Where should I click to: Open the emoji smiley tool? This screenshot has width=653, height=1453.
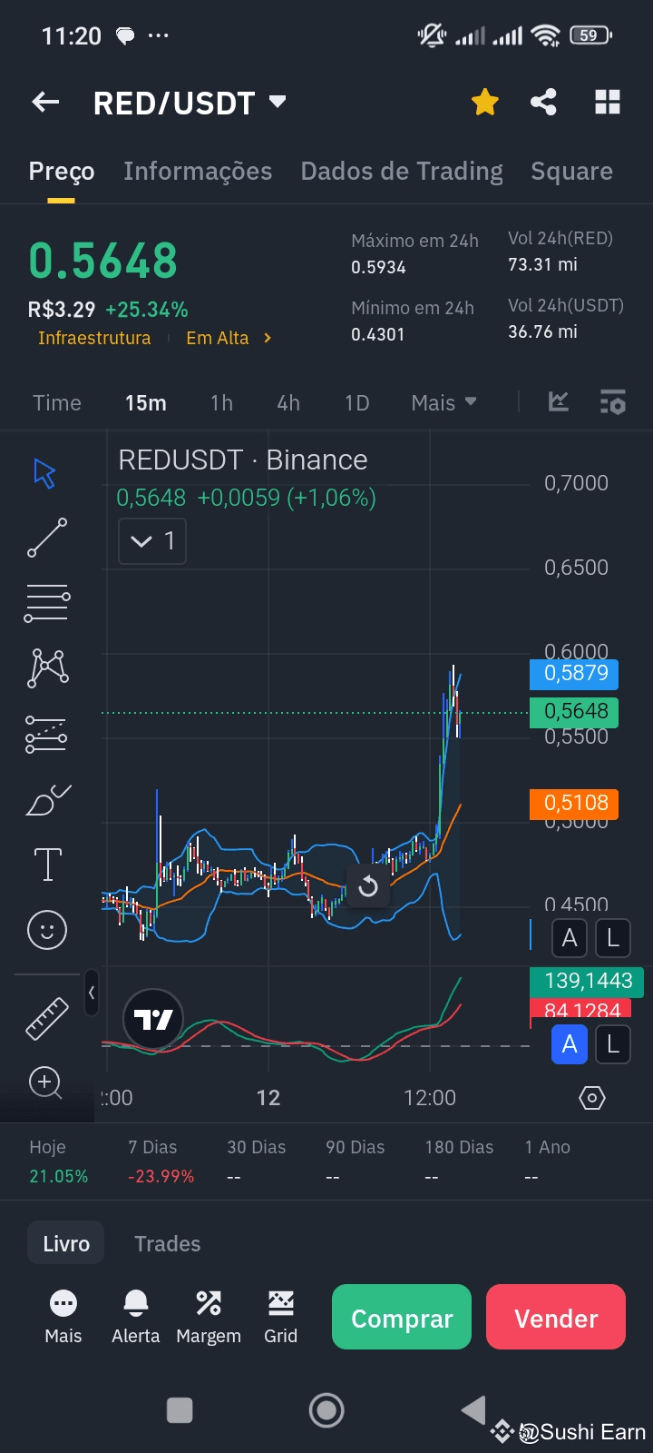(47, 930)
